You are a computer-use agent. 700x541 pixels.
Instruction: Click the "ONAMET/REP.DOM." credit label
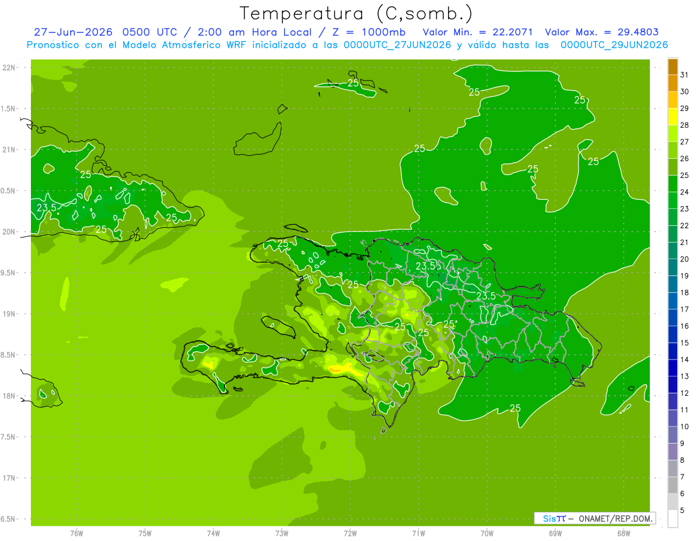[616, 518]
